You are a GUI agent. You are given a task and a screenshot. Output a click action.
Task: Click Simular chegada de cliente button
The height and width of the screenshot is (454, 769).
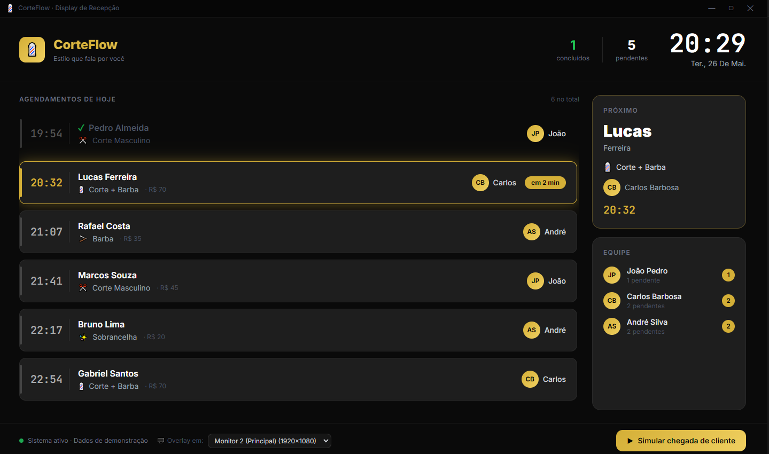pos(681,441)
